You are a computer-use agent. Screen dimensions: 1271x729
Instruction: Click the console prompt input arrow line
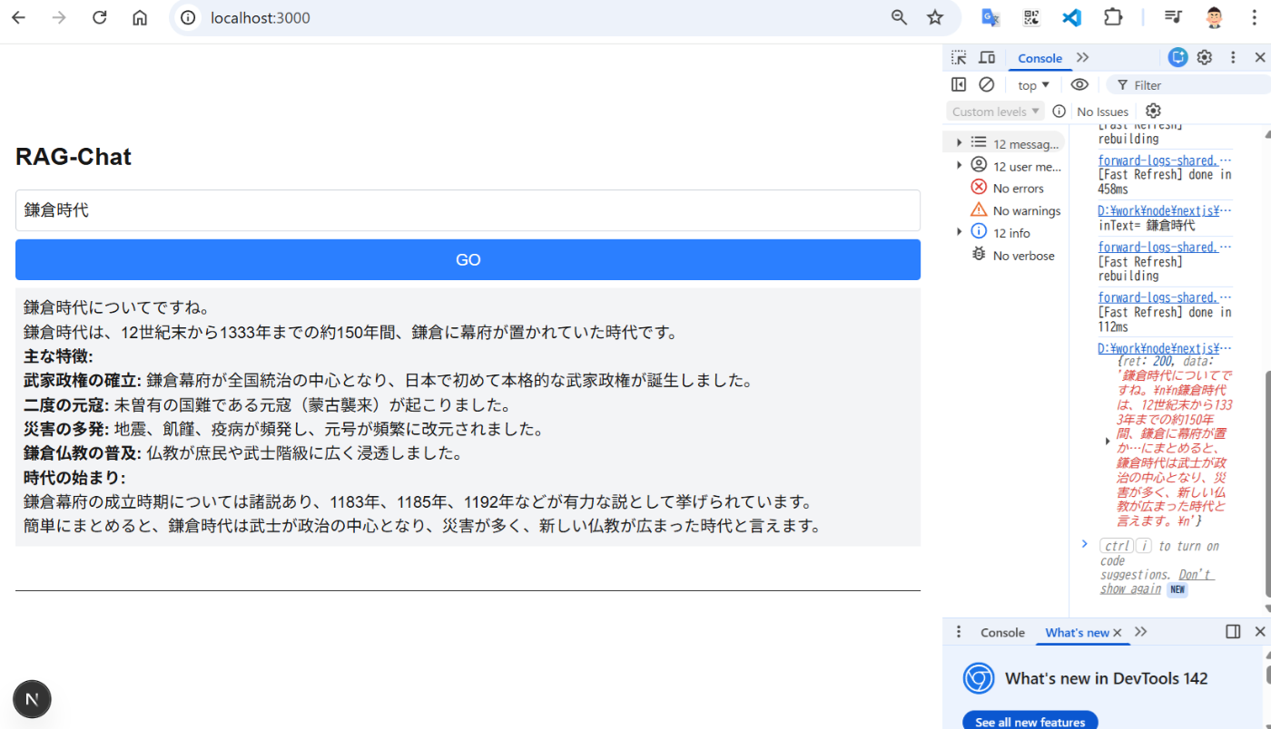[x=1084, y=544]
